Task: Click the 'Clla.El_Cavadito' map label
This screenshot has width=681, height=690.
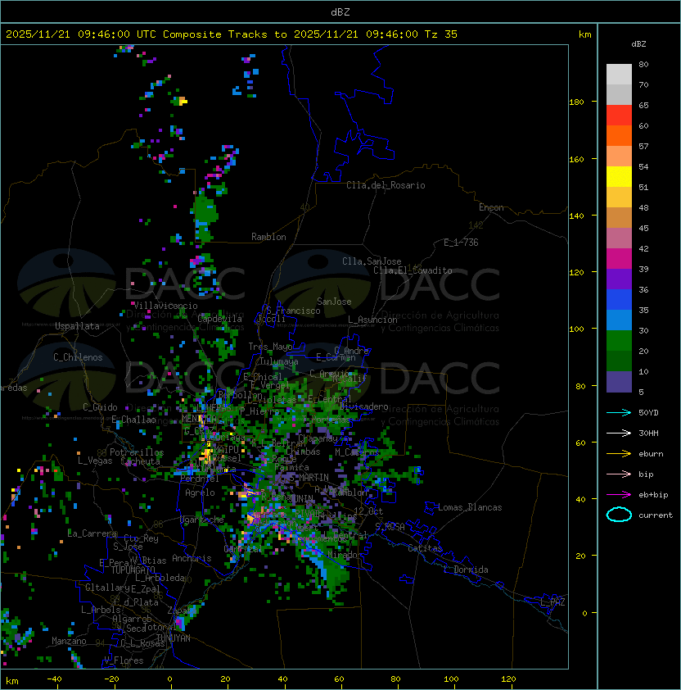Action: tap(413, 270)
